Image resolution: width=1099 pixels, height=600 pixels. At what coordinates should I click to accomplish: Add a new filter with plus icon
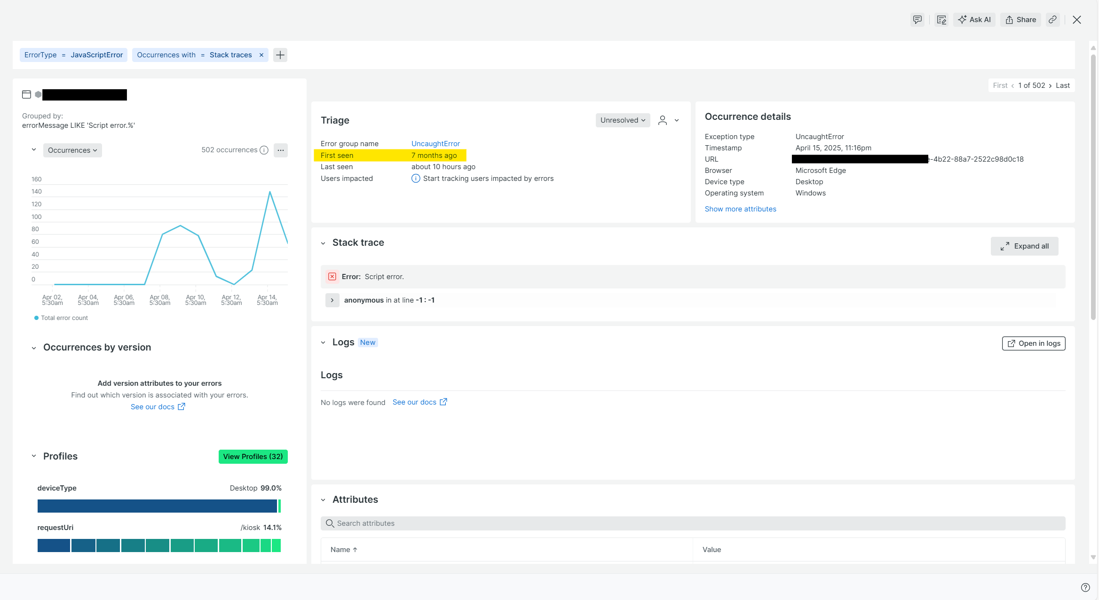coord(280,55)
